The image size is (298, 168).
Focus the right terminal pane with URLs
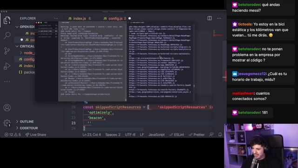[160, 61]
